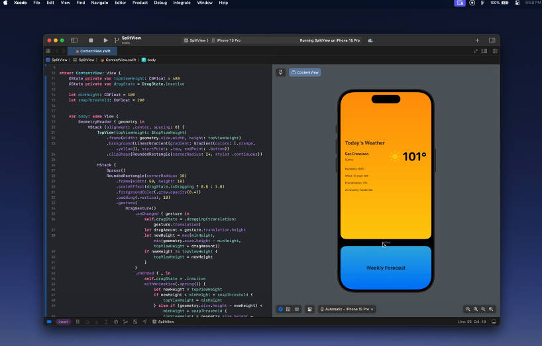Click Today's Weather heading in preview
The width and height of the screenshot is (542, 346).
364,143
